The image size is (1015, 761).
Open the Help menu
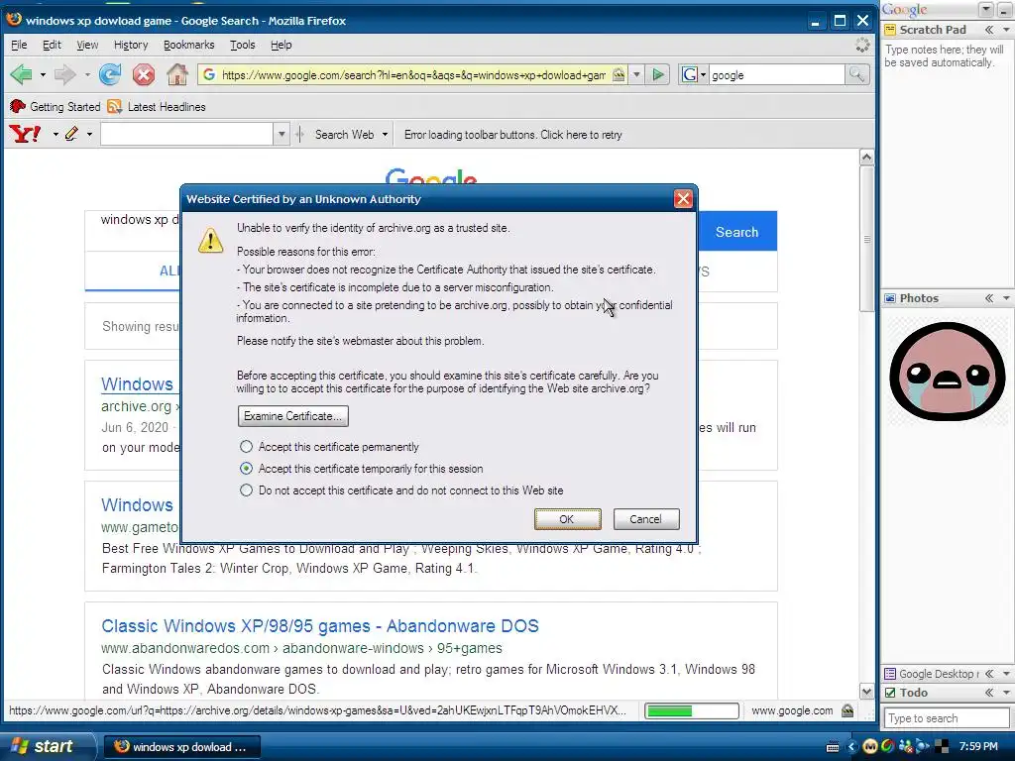(281, 45)
